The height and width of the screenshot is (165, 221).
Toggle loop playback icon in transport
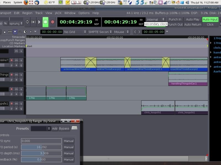tap(27, 22)
